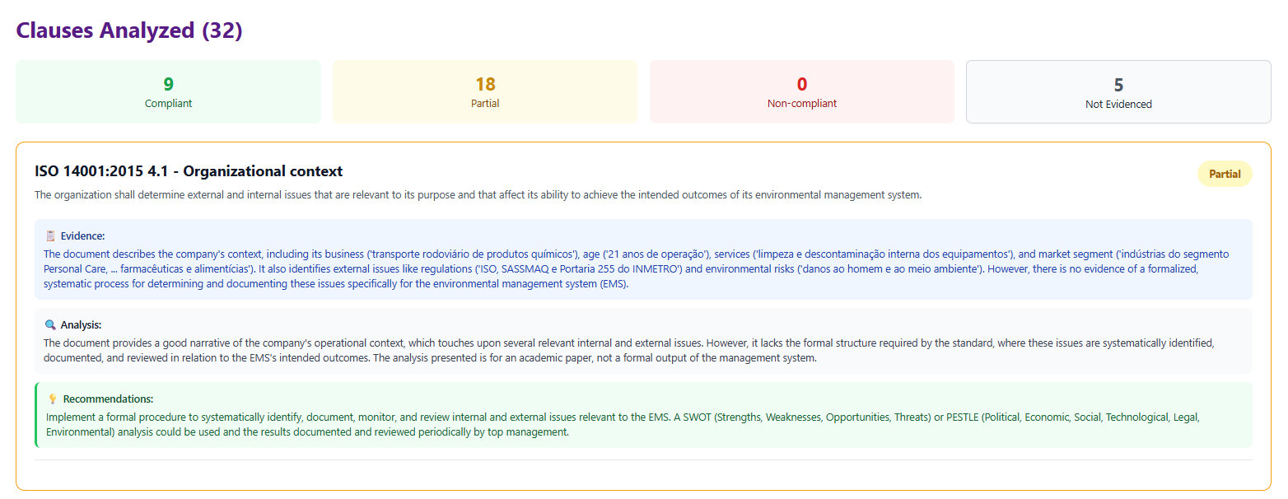Click the light bulb icon beside Recommendations
Screen dimensions: 1288x499
tap(53, 399)
